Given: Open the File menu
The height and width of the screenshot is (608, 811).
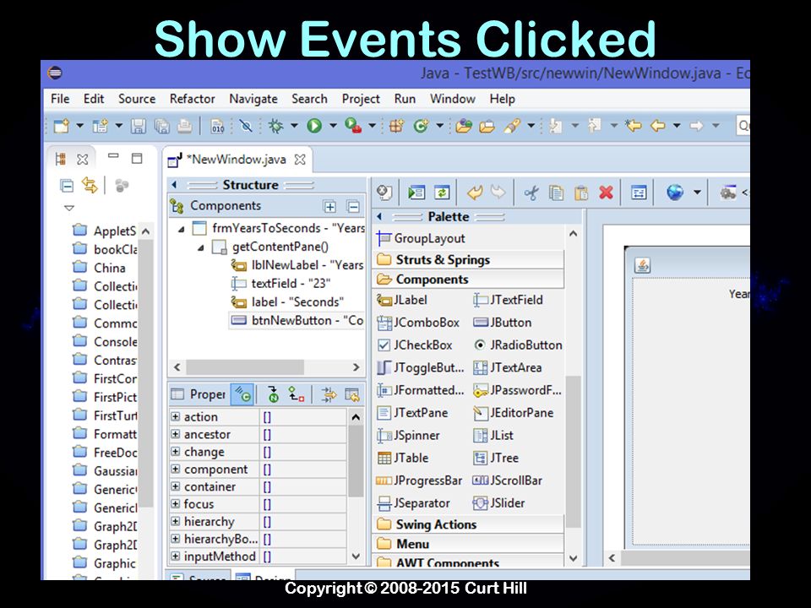Looking at the screenshot, I should pos(60,99).
